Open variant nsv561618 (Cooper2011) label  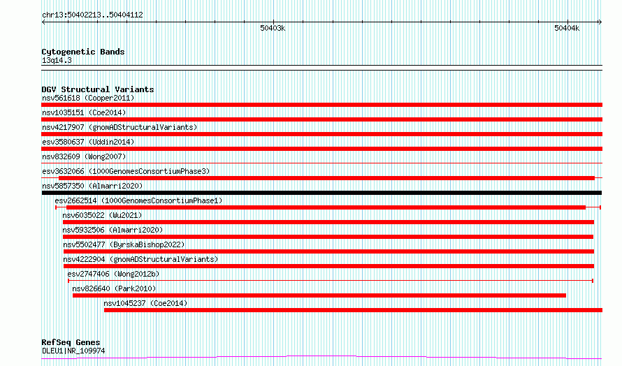(88, 98)
